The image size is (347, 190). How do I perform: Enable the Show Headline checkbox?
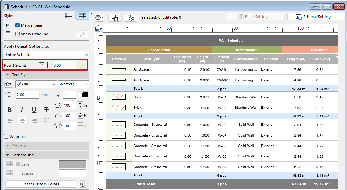tap(18, 34)
